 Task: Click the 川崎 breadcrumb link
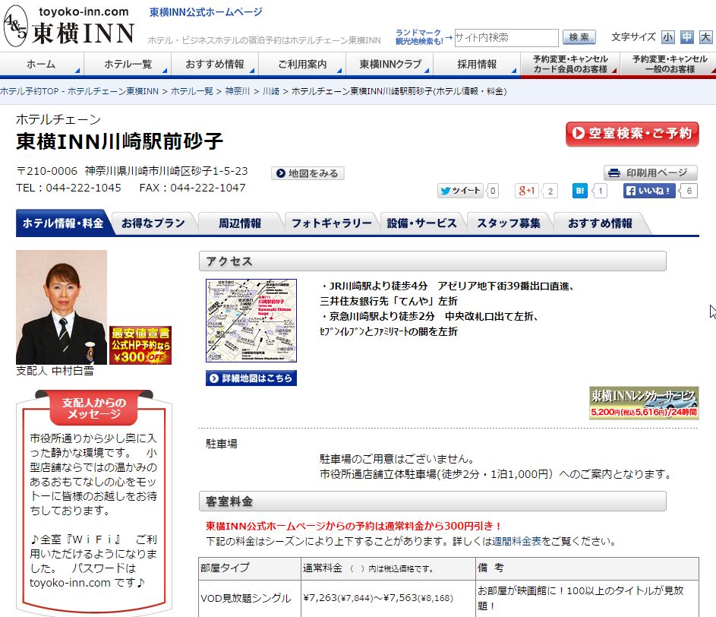(271, 91)
